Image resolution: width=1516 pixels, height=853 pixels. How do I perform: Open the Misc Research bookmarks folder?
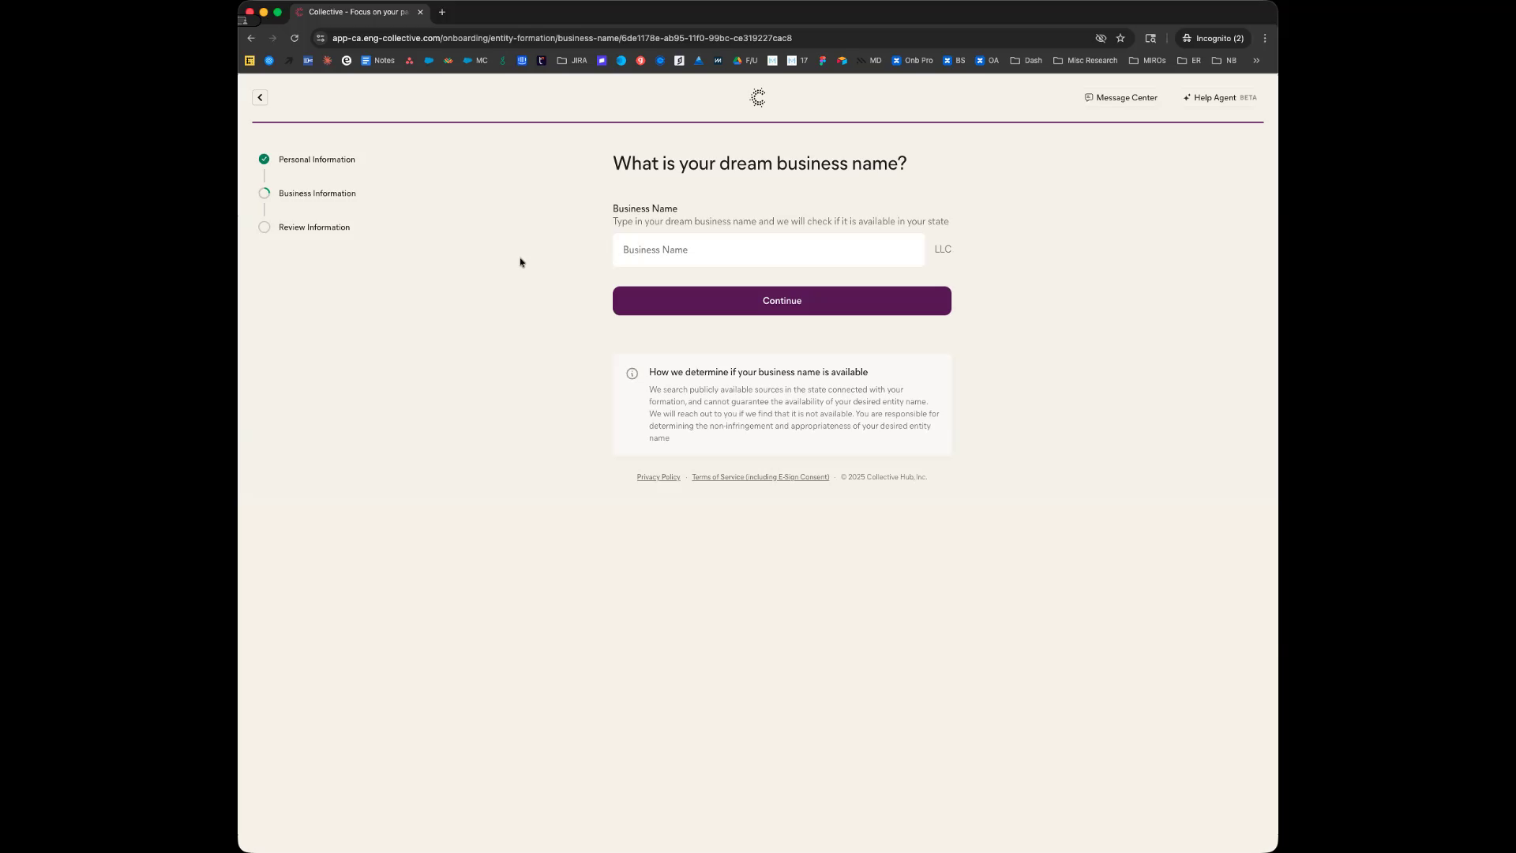click(1085, 61)
